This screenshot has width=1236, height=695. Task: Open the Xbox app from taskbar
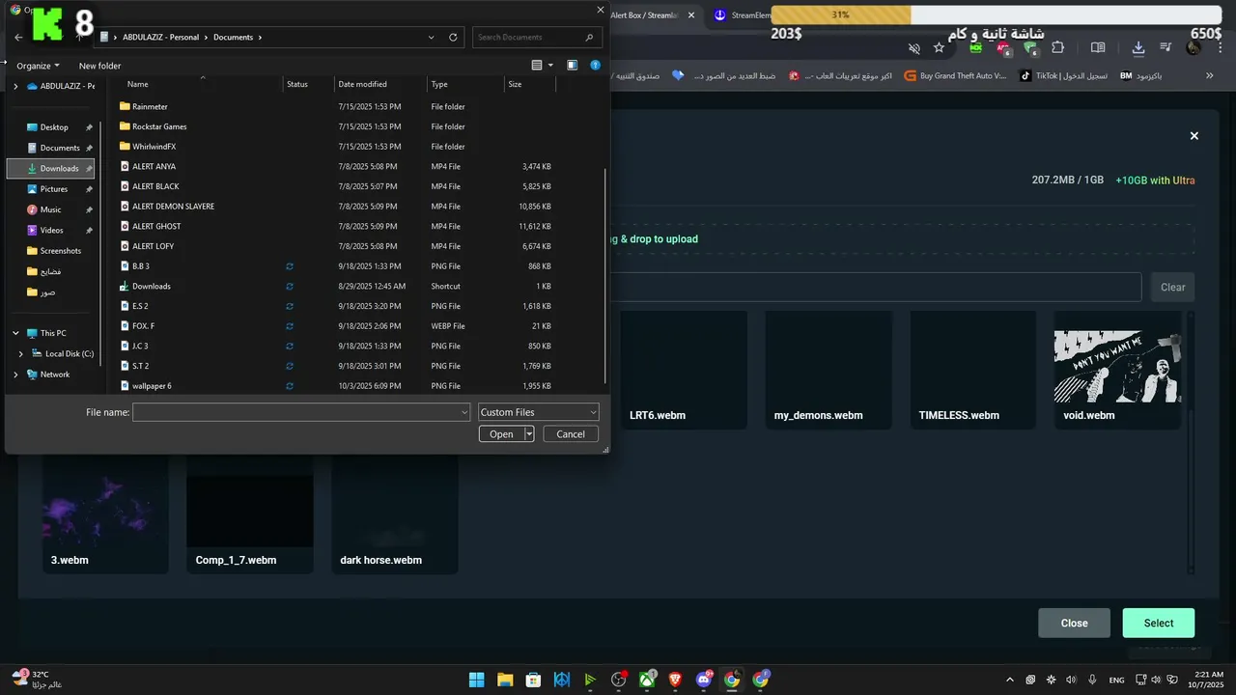(x=647, y=680)
